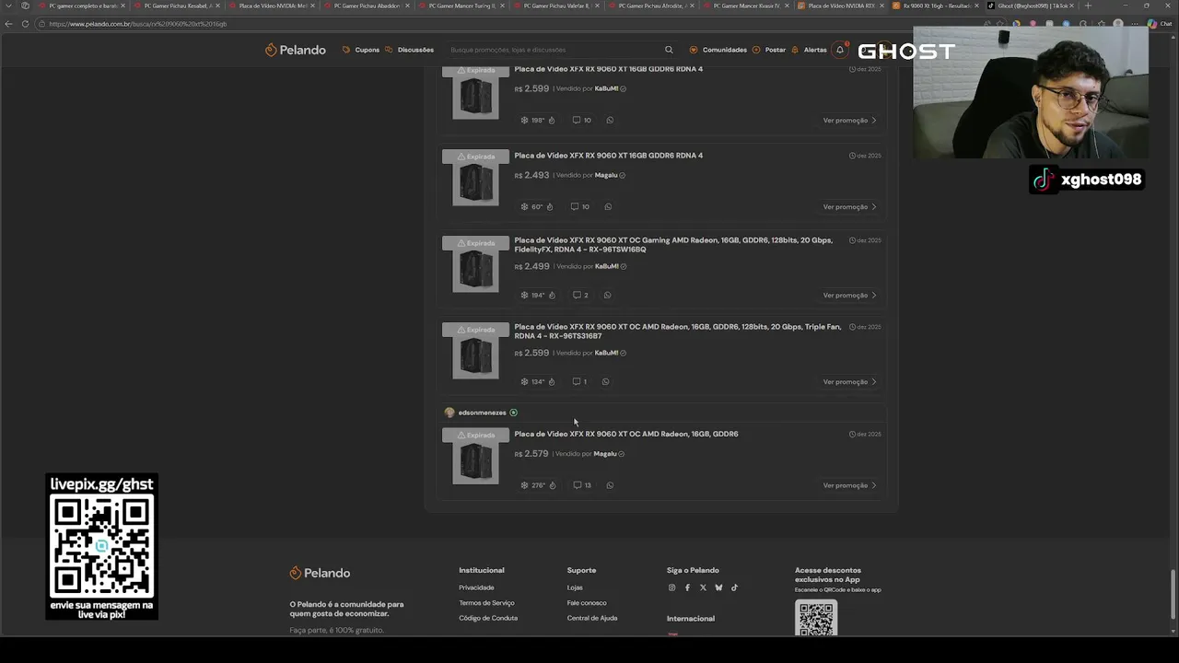
Task: Open the Discussões section
Action: pos(410,50)
